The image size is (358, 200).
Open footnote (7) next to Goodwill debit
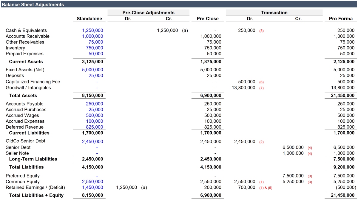261,88
